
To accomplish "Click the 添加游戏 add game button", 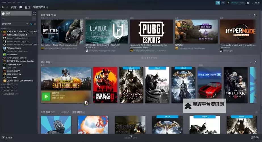I will [x=7, y=138].
